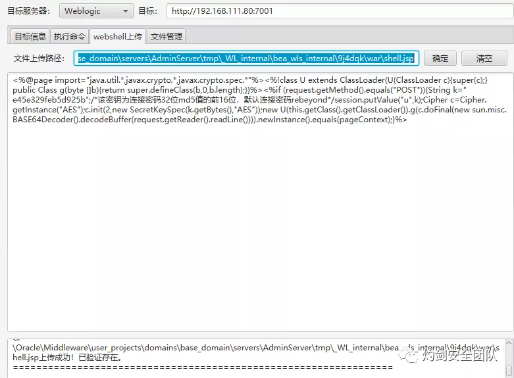This screenshot has width=514, height=378.
Task: Click the 目标服务器 label
Action: 29,11
